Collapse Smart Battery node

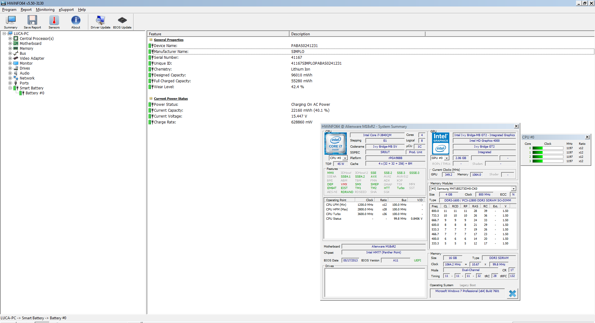click(x=10, y=88)
